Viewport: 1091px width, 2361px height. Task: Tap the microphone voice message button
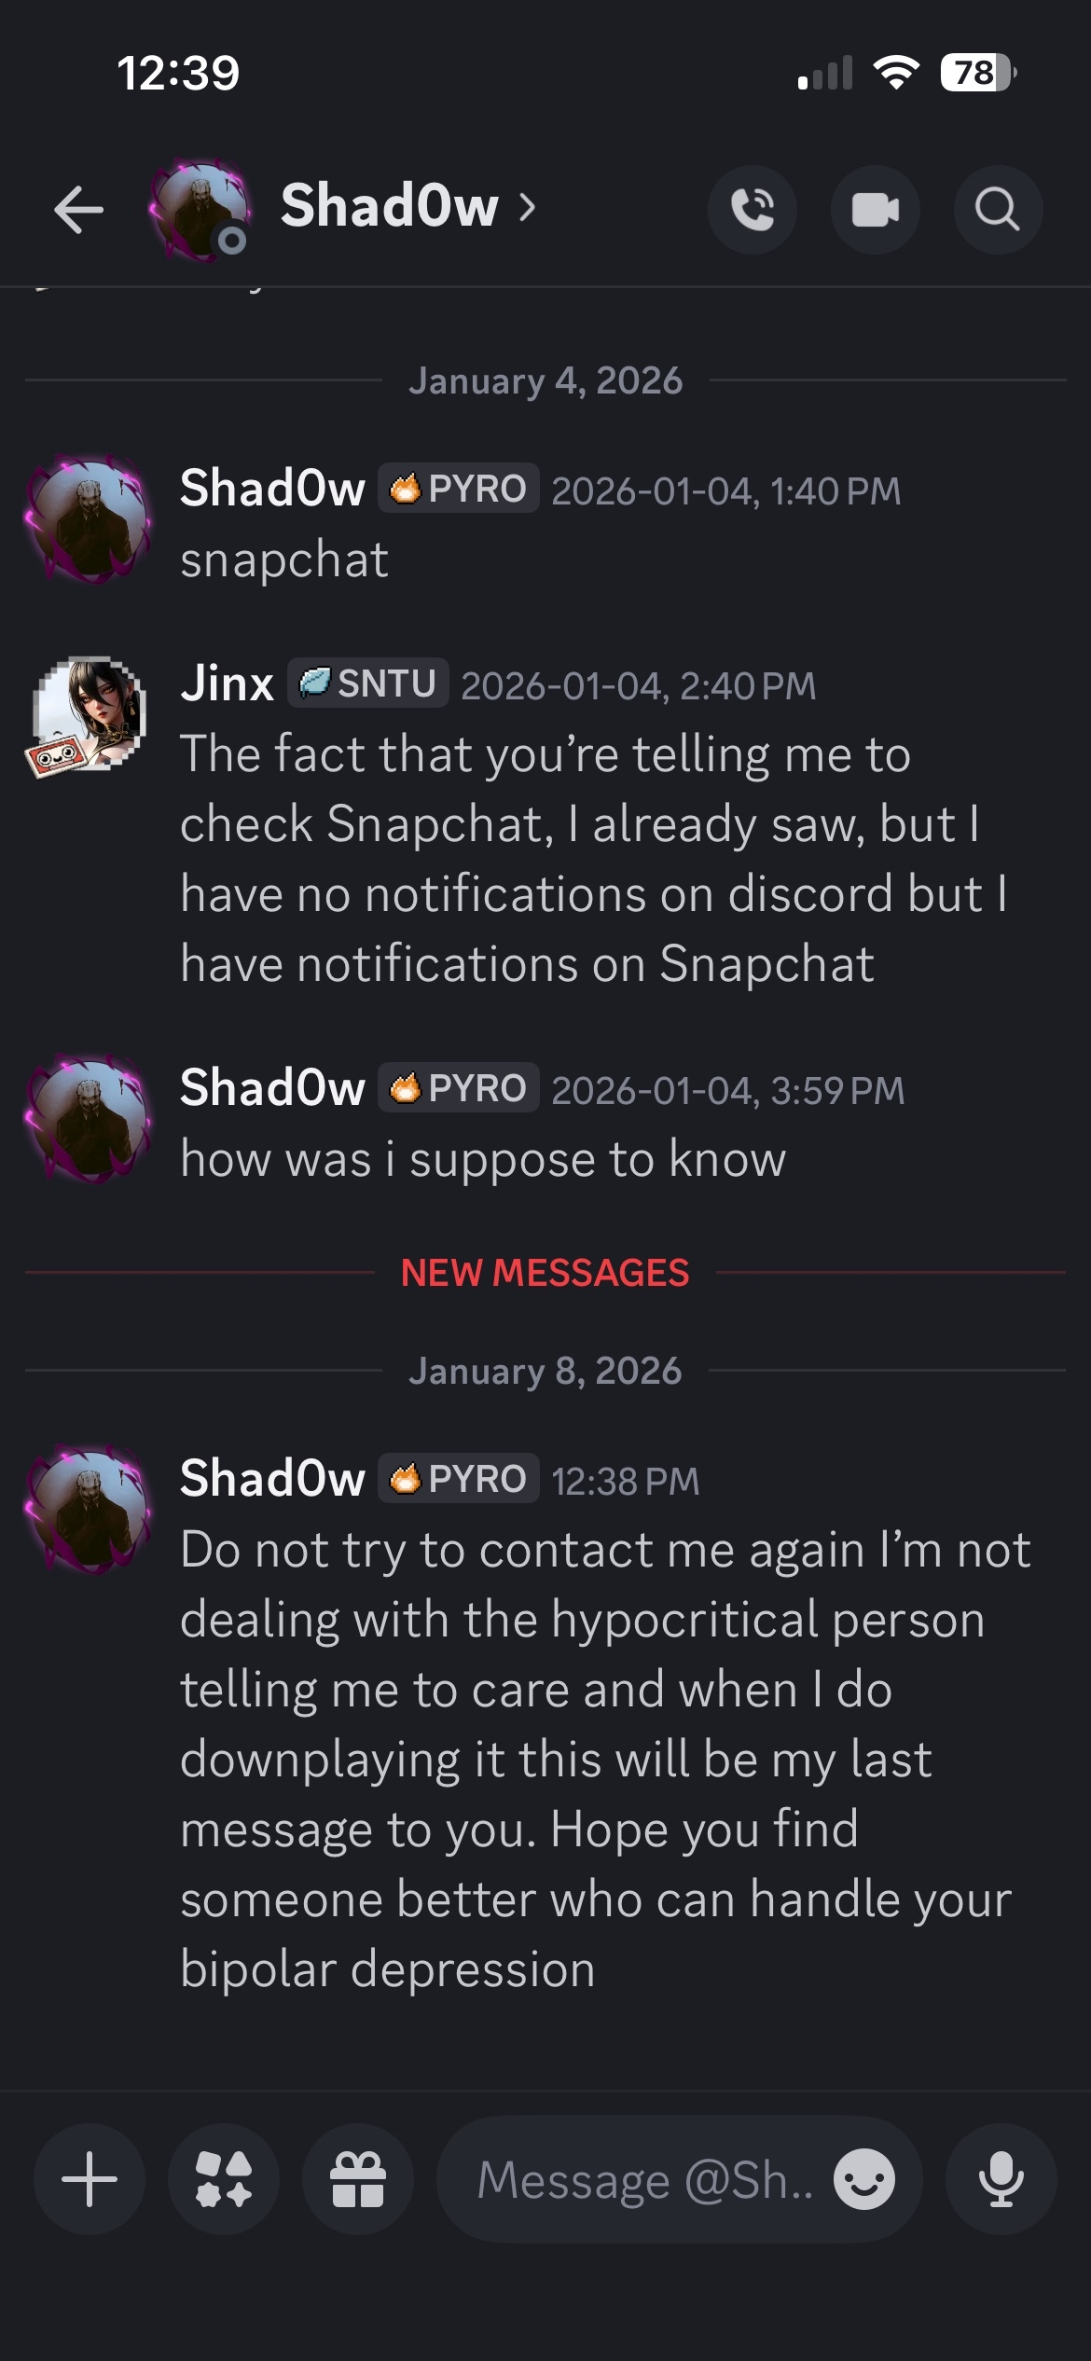click(x=1001, y=2179)
